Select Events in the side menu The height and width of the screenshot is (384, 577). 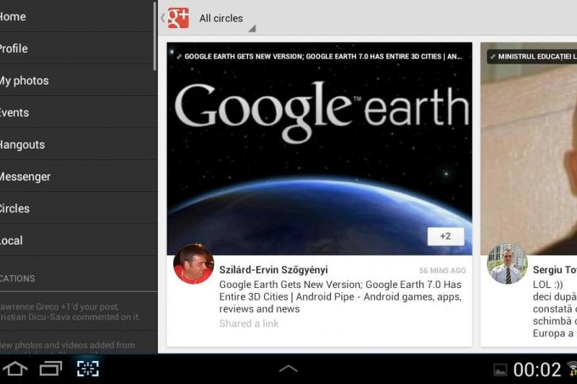click(x=77, y=113)
